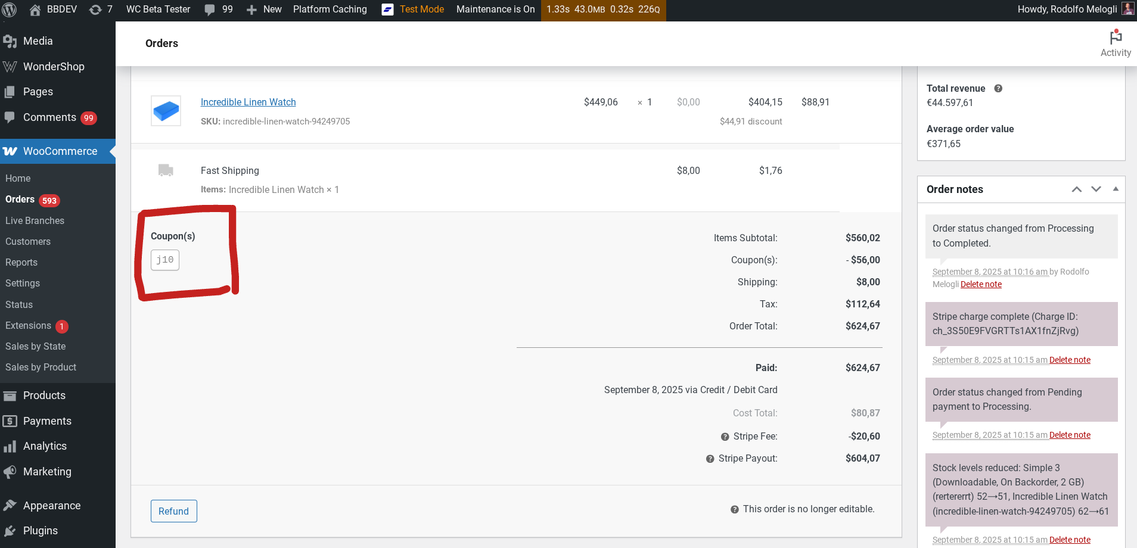Open the Activity panel flag icon
The height and width of the screenshot is (548, 1137).
pos(1116,38)
